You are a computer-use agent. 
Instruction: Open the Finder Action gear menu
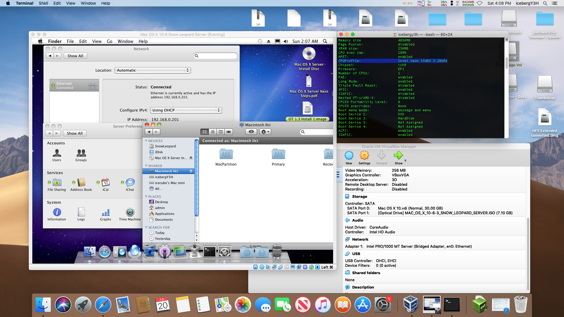click(x=265, y=132)
